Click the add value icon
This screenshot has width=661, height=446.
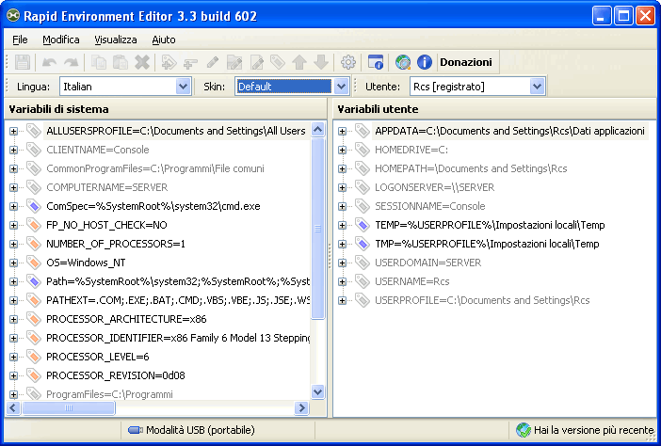pos(190,62)
